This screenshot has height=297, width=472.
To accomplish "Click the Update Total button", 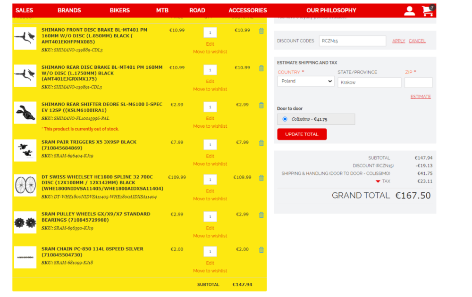I will 302,134.
